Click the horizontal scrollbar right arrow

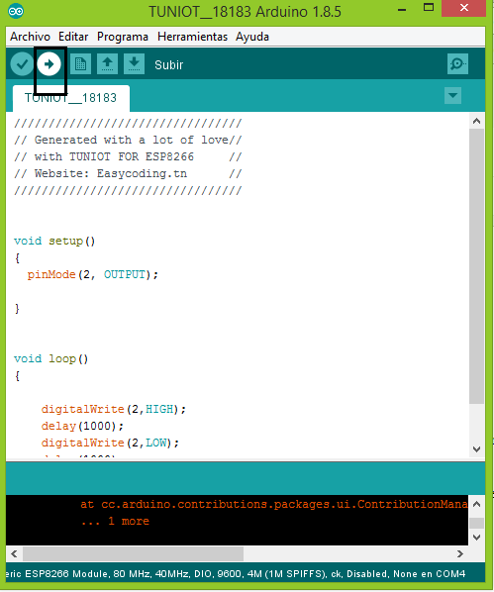pyautogui.click(x=460, y=553)
